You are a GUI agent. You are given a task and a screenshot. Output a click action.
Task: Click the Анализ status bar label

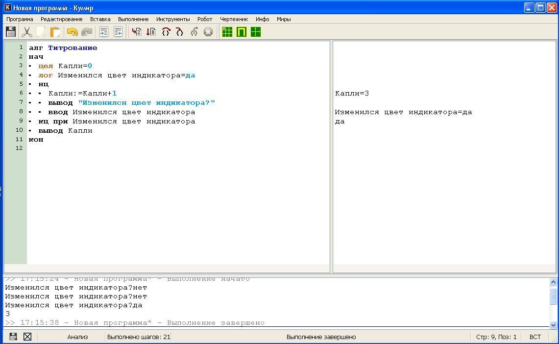coord(77,337)
